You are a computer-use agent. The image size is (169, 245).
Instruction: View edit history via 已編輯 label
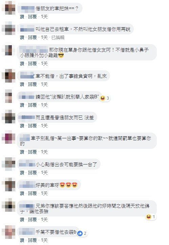coord(58,37)
